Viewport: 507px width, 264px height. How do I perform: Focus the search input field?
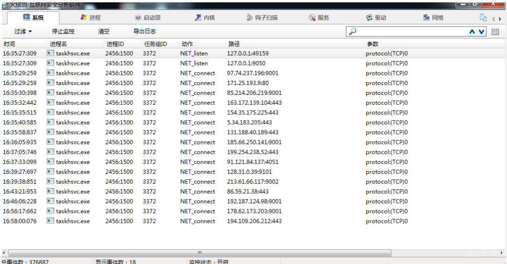(412, 31)
